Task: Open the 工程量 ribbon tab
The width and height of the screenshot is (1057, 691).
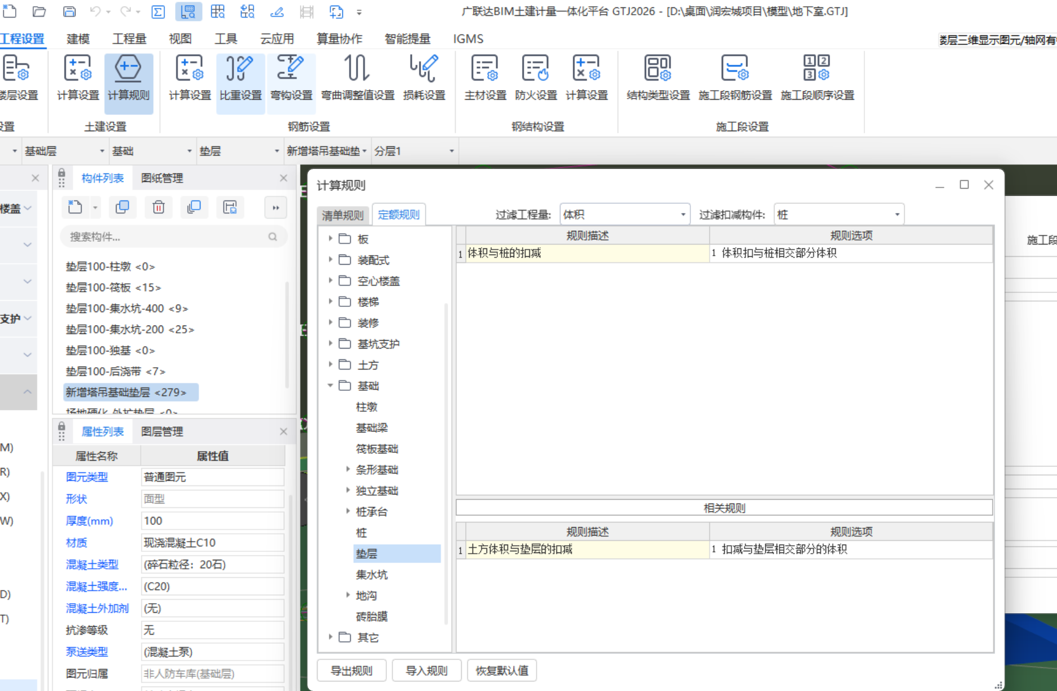Action: (129, 39)
